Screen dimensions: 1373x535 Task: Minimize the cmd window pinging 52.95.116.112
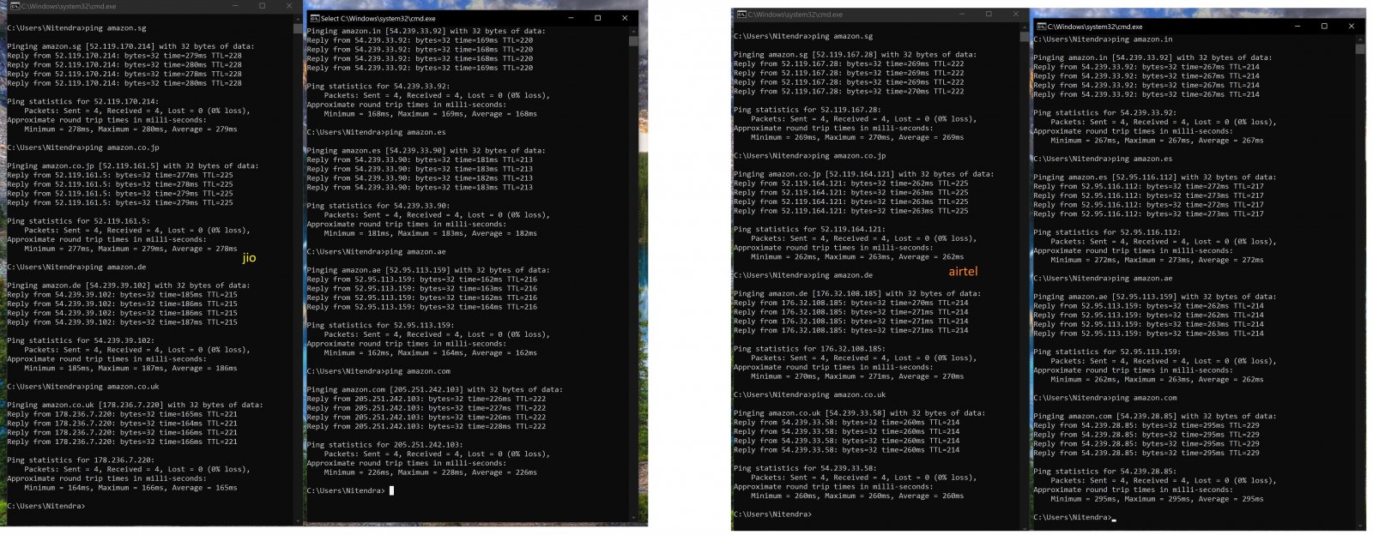(1297, 27)
